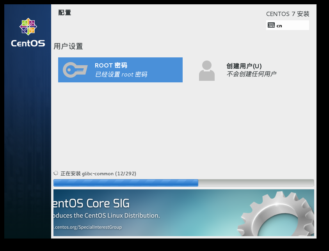Click the key icon for root password

pos(75,70)
